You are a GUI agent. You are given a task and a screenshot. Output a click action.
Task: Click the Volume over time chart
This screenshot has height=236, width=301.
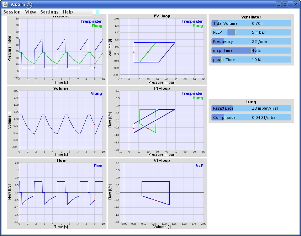61,119
